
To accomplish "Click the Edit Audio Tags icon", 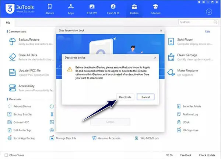I will click(10, 130).
